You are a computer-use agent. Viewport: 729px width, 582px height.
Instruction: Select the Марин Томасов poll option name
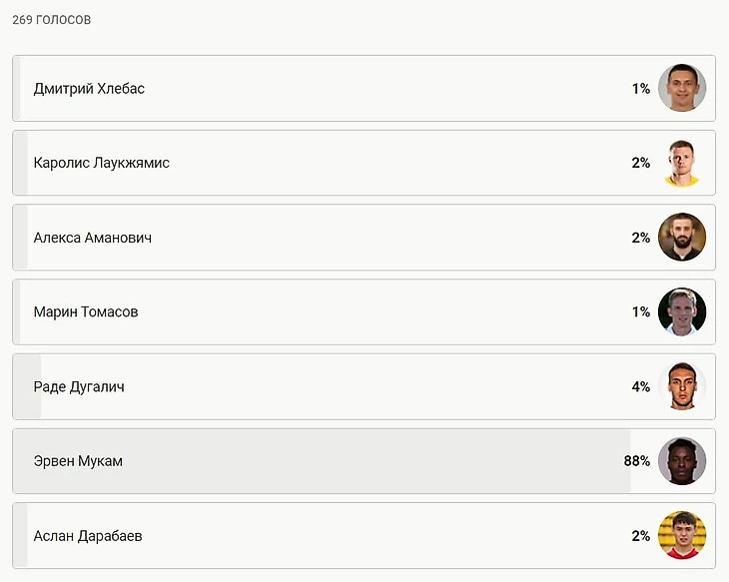(86, 312)
